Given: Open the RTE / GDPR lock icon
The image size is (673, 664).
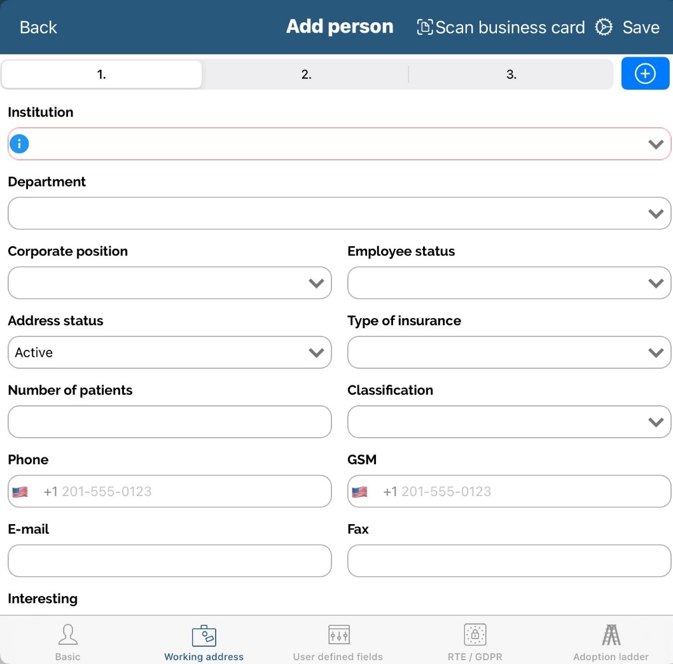Looking at the screenshot, I should click(x=475, y=634).
